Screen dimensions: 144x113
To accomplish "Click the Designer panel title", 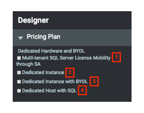I will click(x=33, y=21).
